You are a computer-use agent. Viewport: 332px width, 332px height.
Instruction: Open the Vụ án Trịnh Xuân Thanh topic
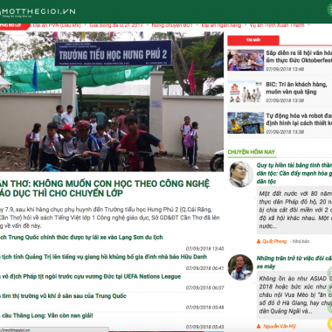point(277,25)
